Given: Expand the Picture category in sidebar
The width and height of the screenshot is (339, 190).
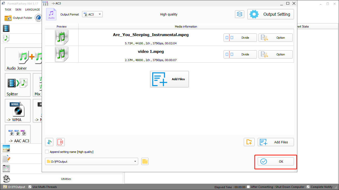Looking at the screenshot, I should tap(6, 148).
